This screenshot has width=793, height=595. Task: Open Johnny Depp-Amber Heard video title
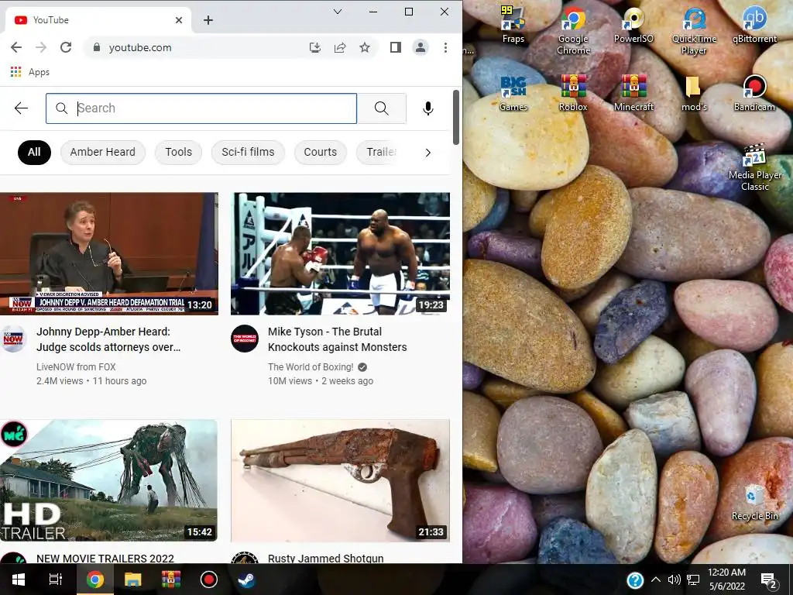click(x=108, y=339)
